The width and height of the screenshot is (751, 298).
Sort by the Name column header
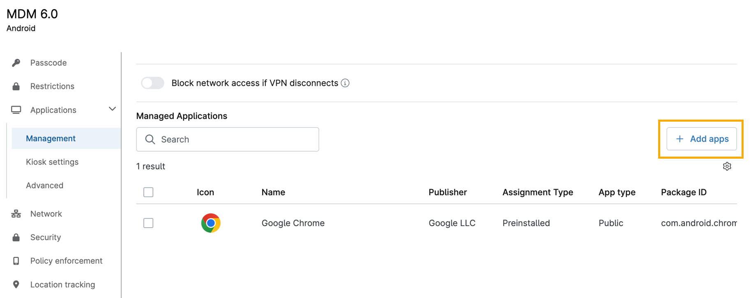pyautogui.click(x=273, y=192)
